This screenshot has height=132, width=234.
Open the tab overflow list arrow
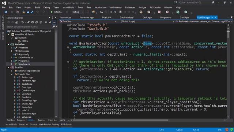231,17
